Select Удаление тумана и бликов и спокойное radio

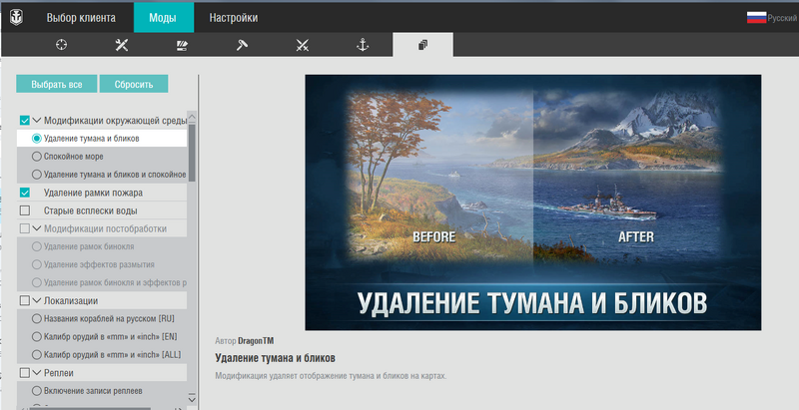pyautogui.click(x=37, y=175)
